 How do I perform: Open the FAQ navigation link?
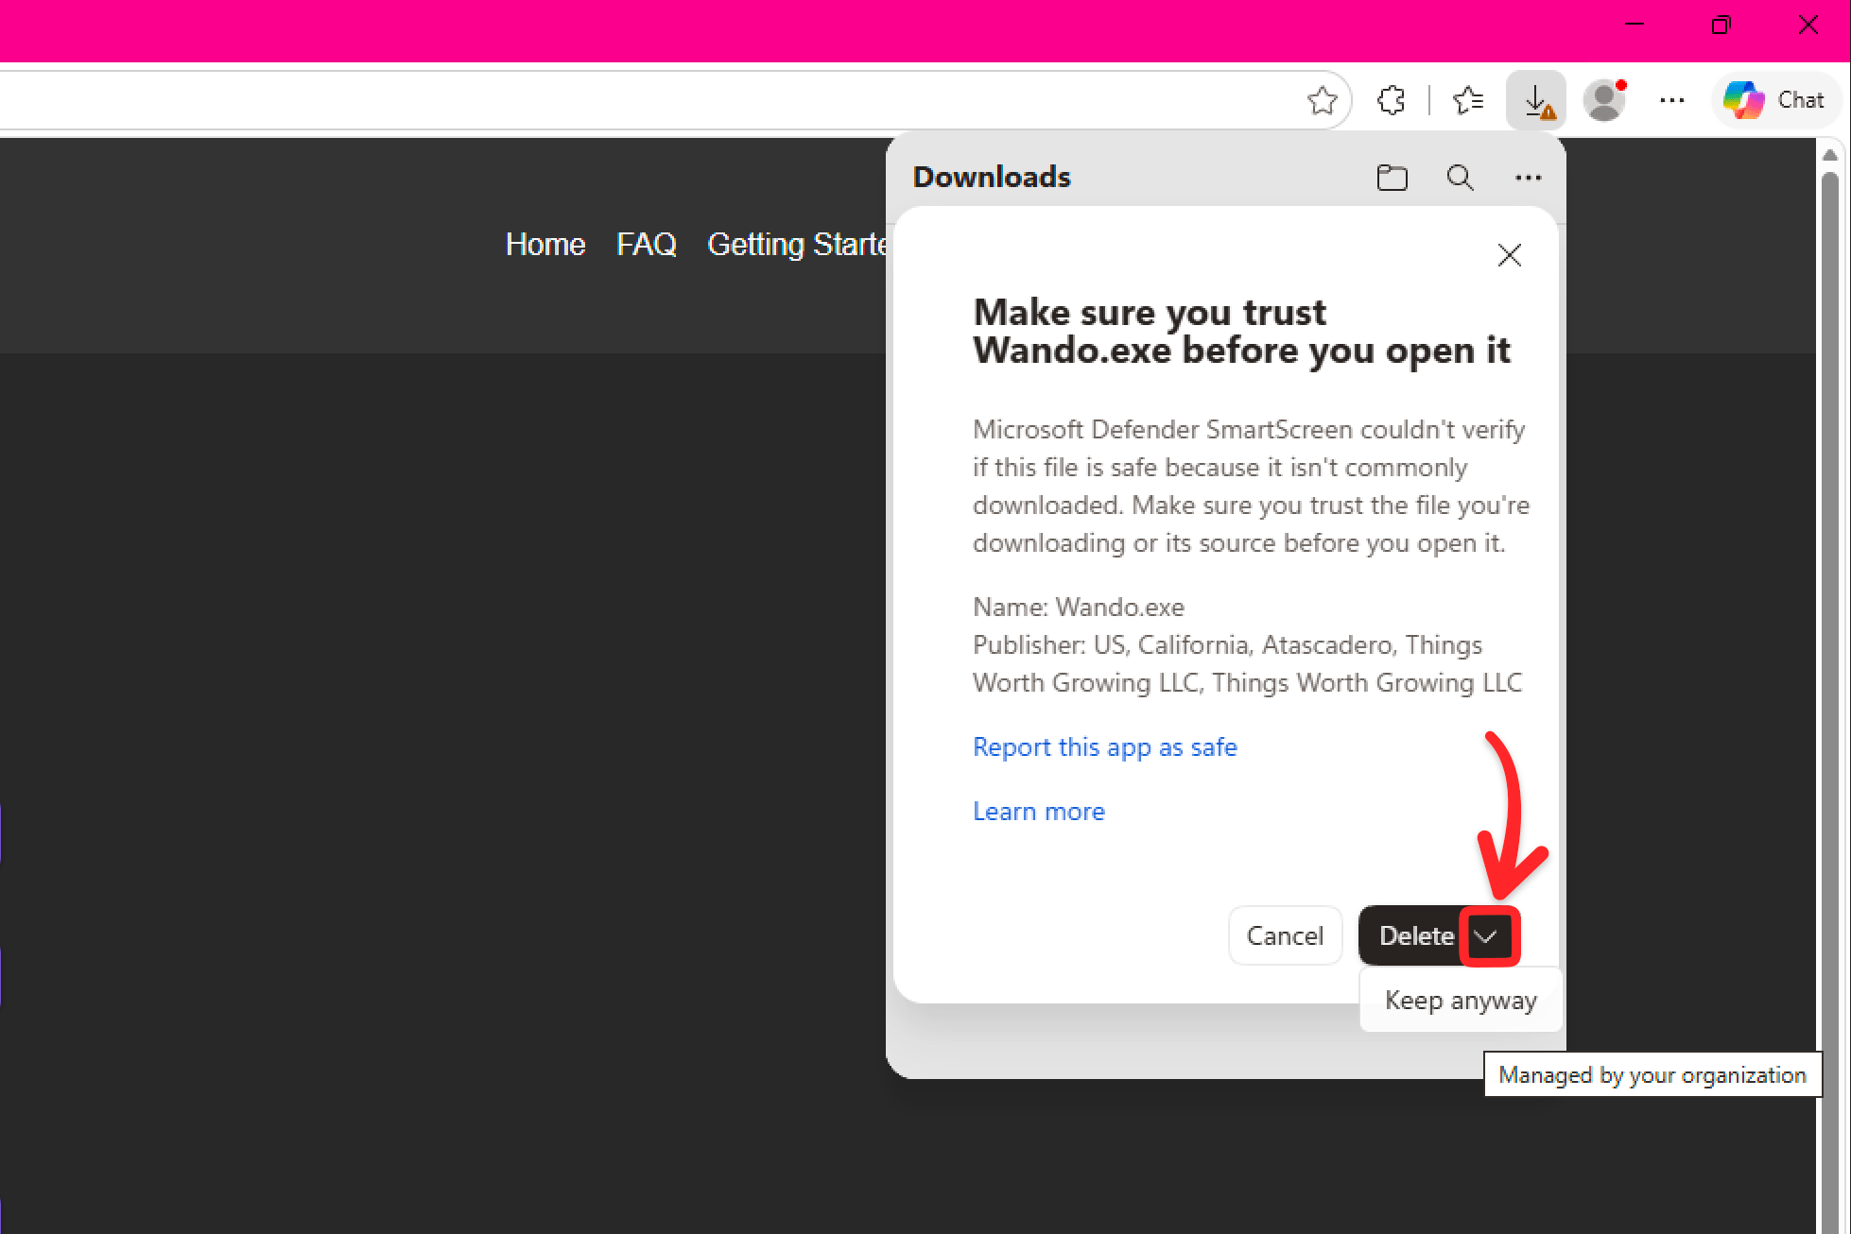point(647,245)
